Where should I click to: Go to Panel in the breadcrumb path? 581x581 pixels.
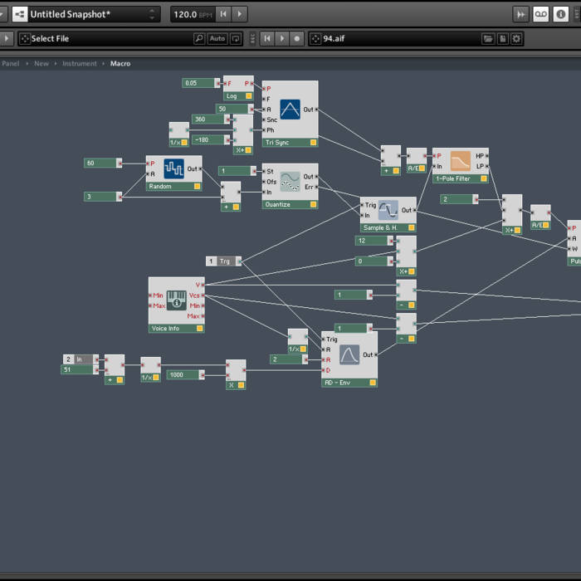[10, 64]
